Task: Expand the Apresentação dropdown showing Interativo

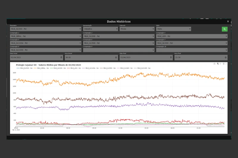Action: [x=98, y=29]
